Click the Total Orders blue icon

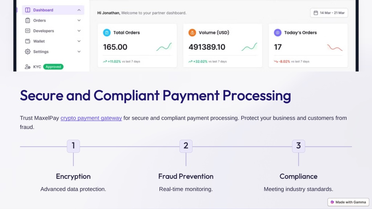tap(107, 32)
